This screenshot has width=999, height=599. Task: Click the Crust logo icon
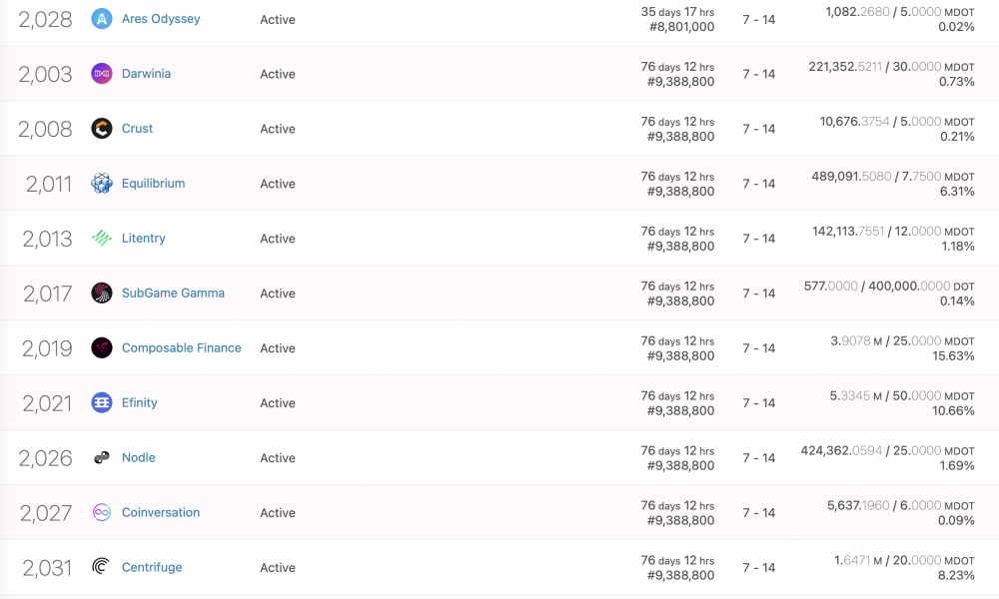(x=101, y=129)
